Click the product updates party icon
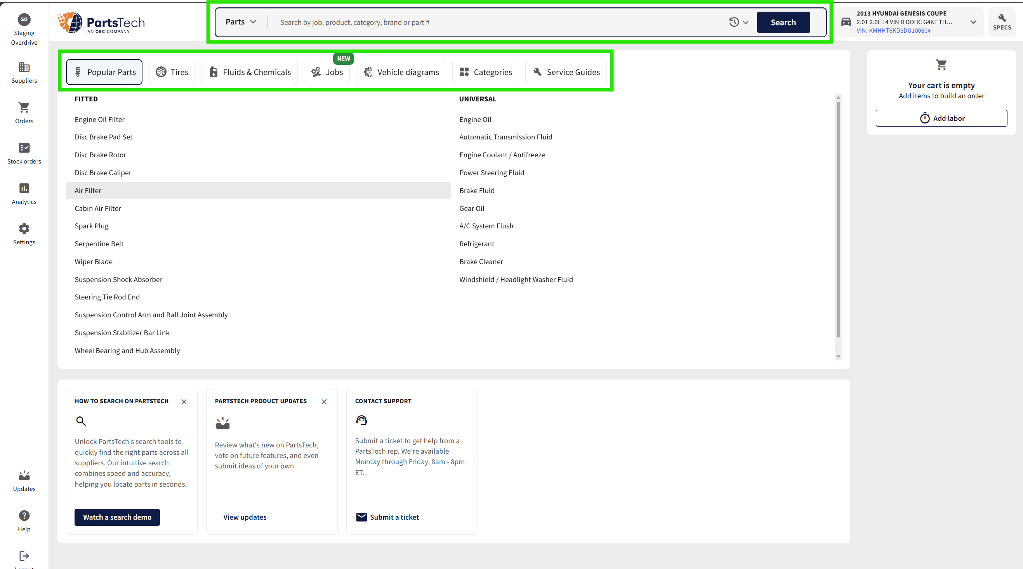Image resolution: width=1023 pixels, height=569 pixels. coord(223,423)
